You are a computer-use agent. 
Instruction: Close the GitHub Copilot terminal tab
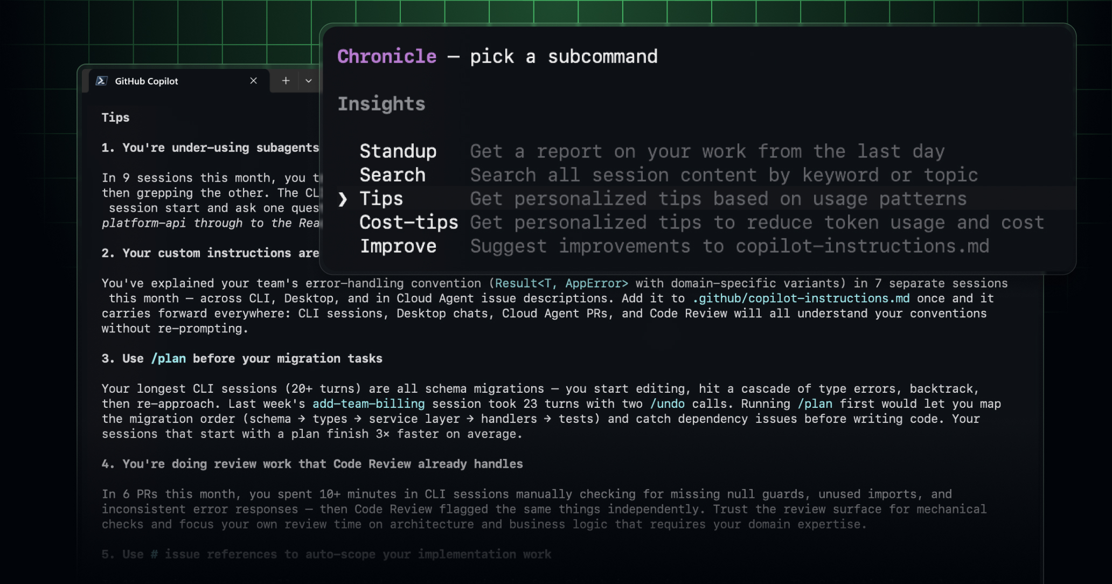click(253, 81)
